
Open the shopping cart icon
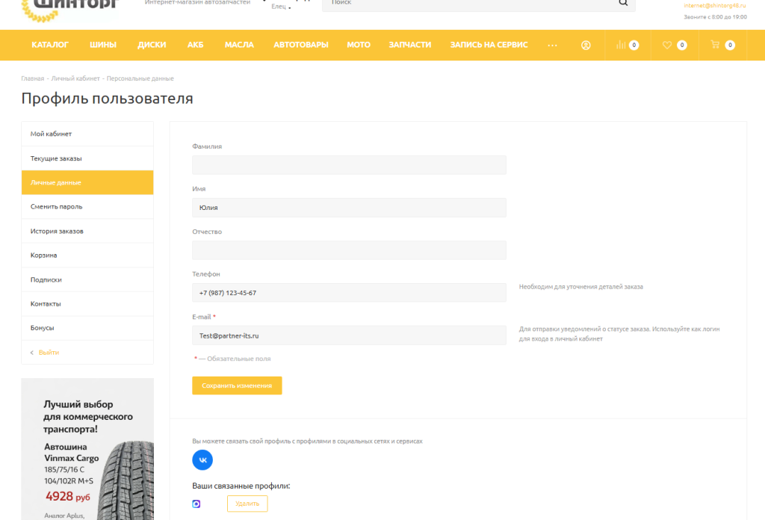click(715, 44)
